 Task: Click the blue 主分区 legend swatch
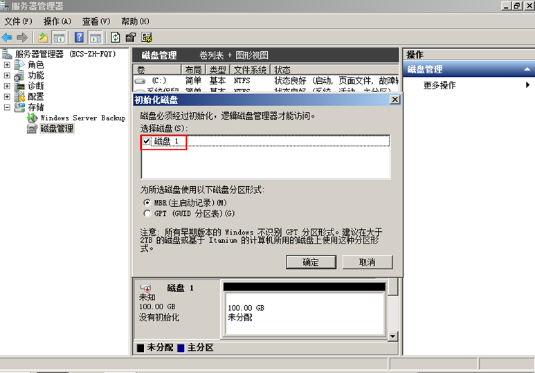(x=181, y=348)
